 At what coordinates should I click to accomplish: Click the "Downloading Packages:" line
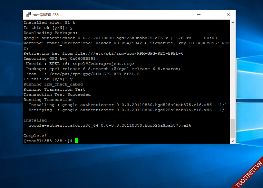tap(51, 33)
